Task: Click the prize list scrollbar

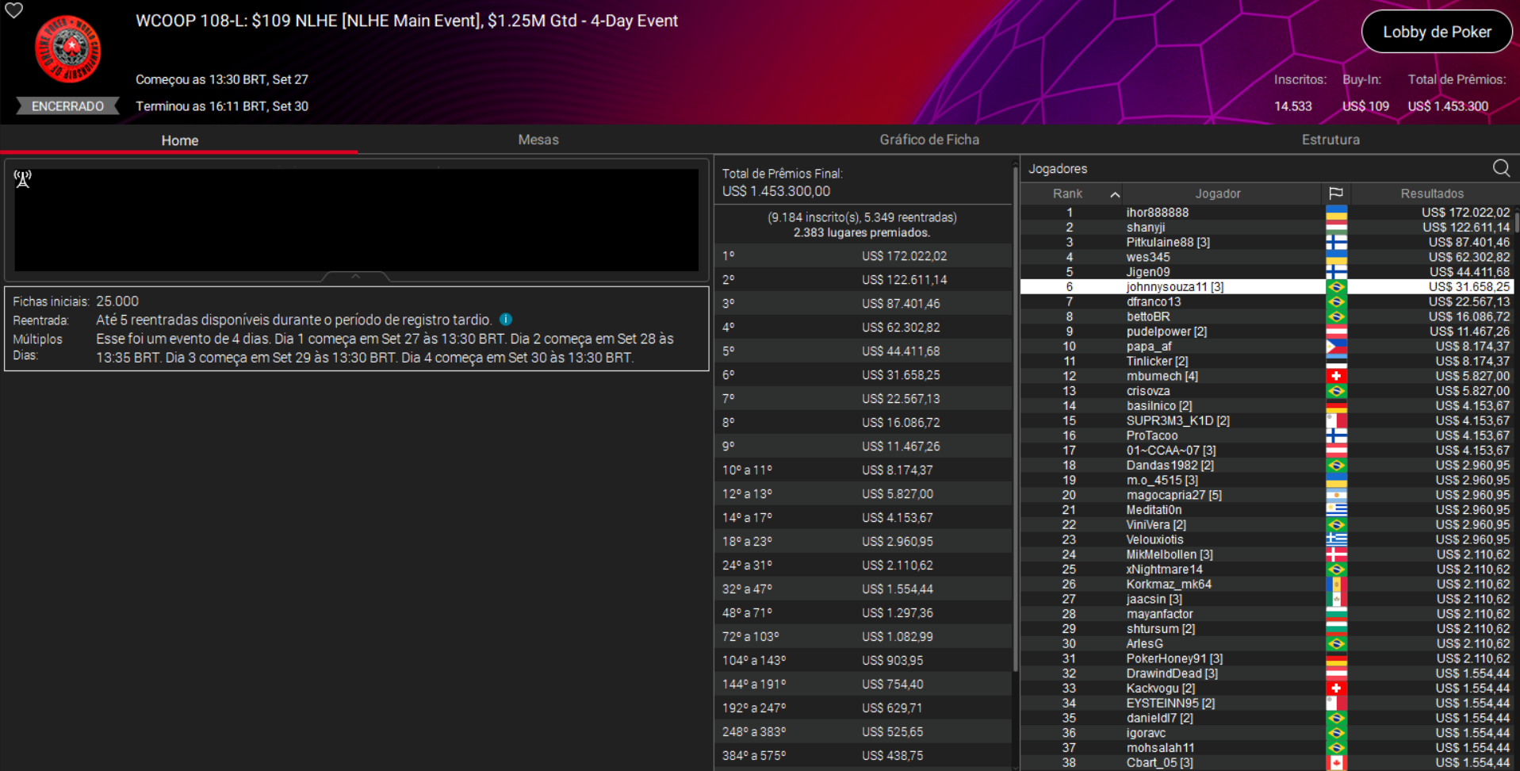Action: click(1015, 418)
